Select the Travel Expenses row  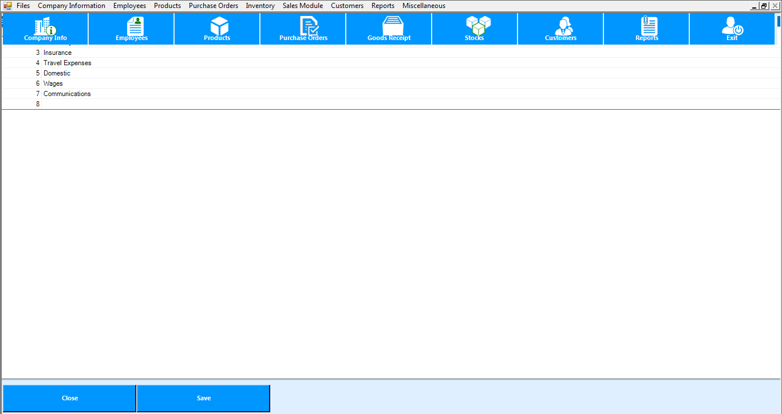[x=68, y=63]
